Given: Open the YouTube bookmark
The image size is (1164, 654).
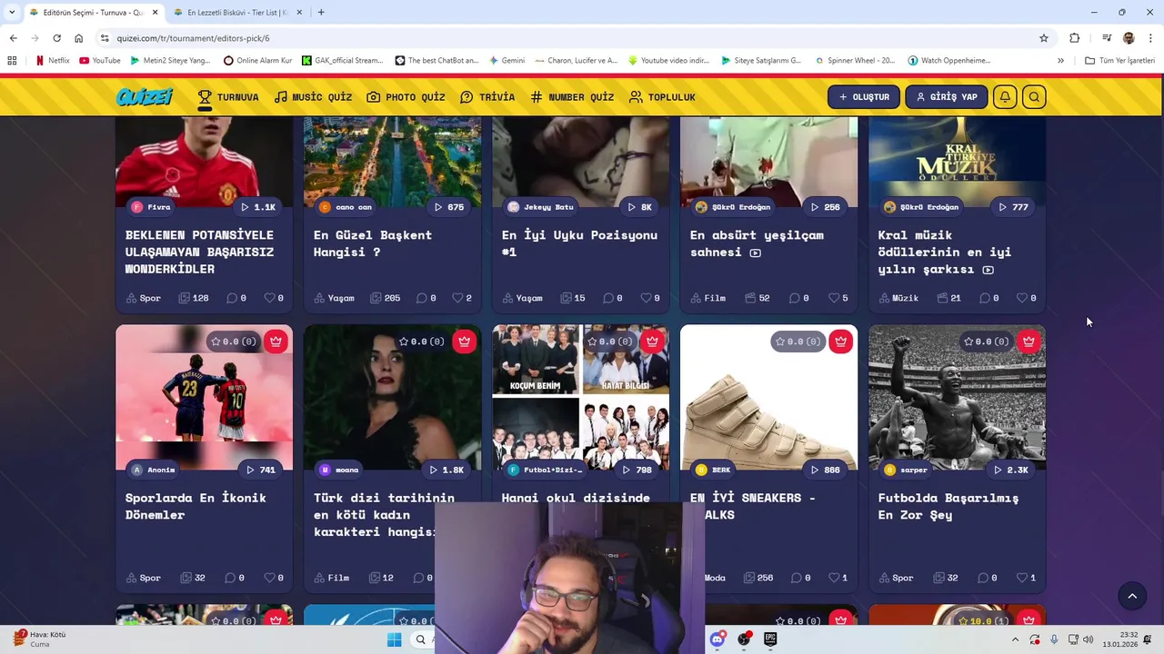Looking at the screenshot, I should 100,61.
